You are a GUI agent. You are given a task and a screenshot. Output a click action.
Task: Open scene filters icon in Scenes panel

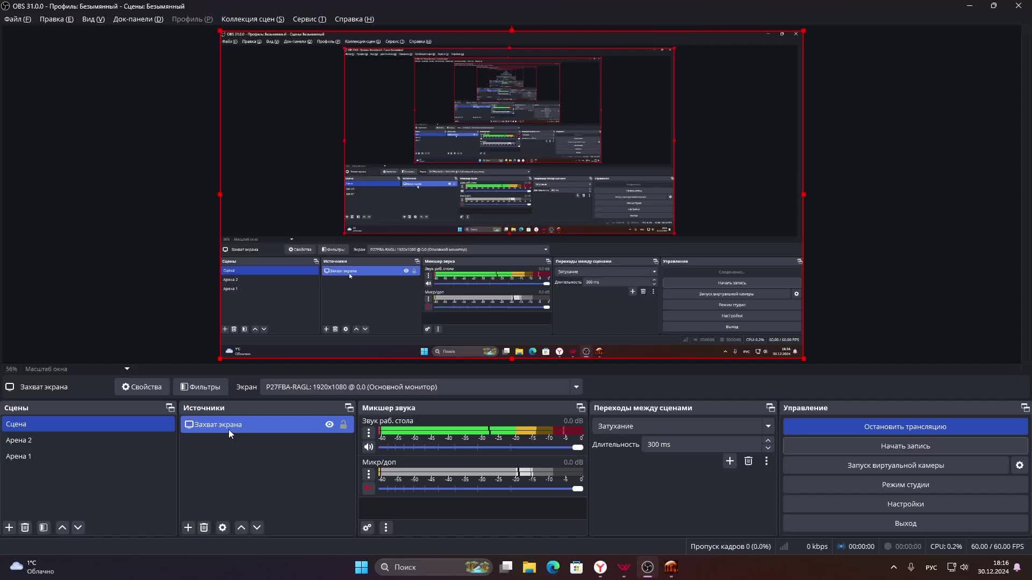[44, 527]
